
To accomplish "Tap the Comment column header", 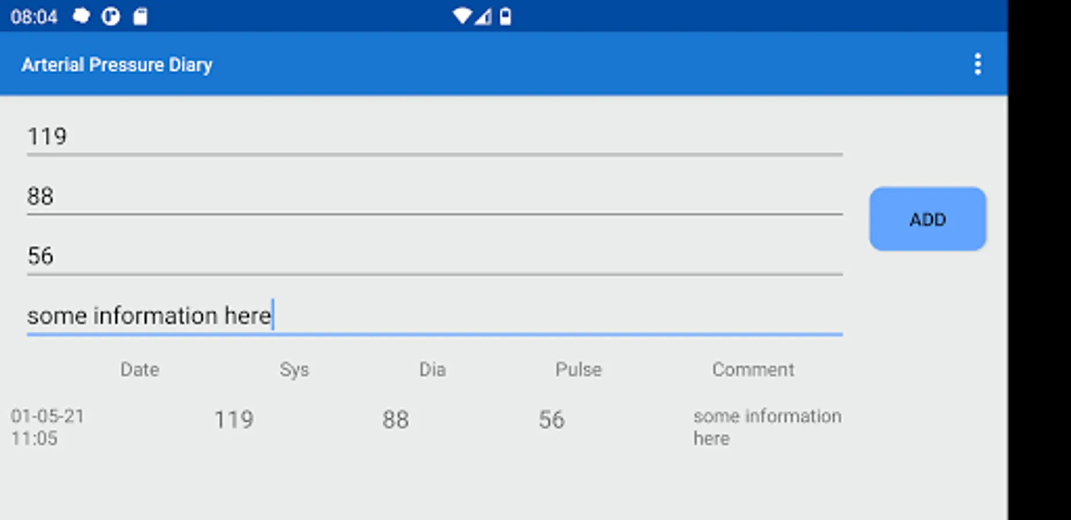I will pos(753,369).
